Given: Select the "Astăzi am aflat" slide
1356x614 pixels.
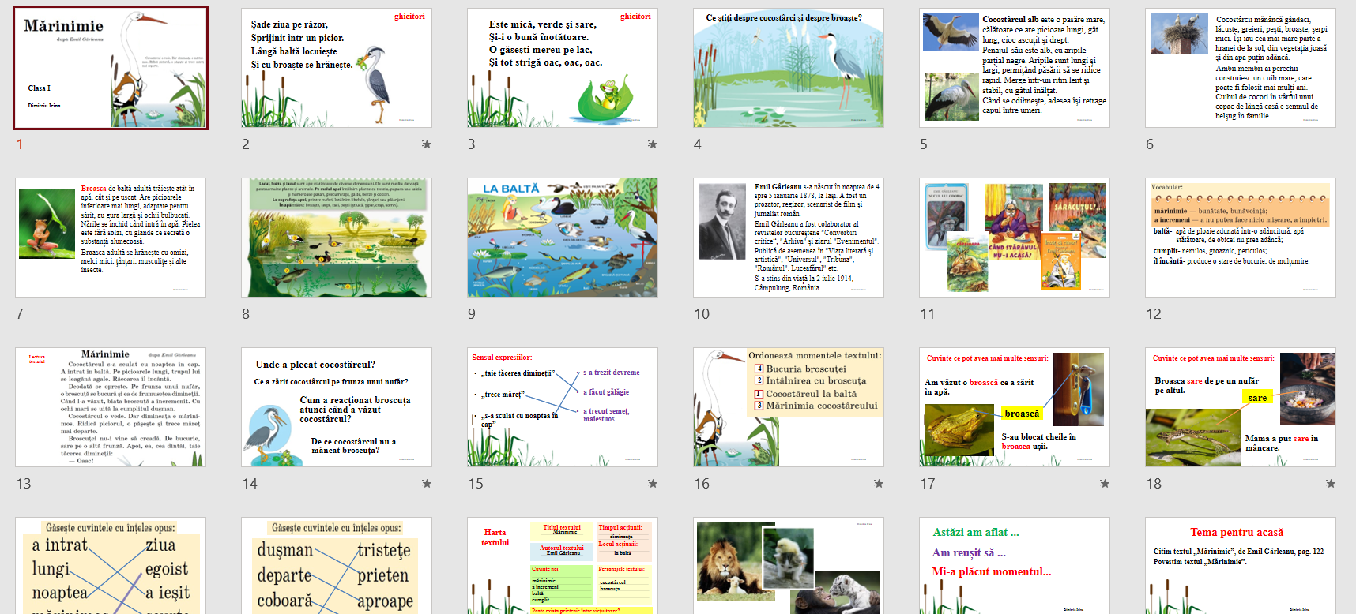Looking at the screenshot, I should point(1015,565).
